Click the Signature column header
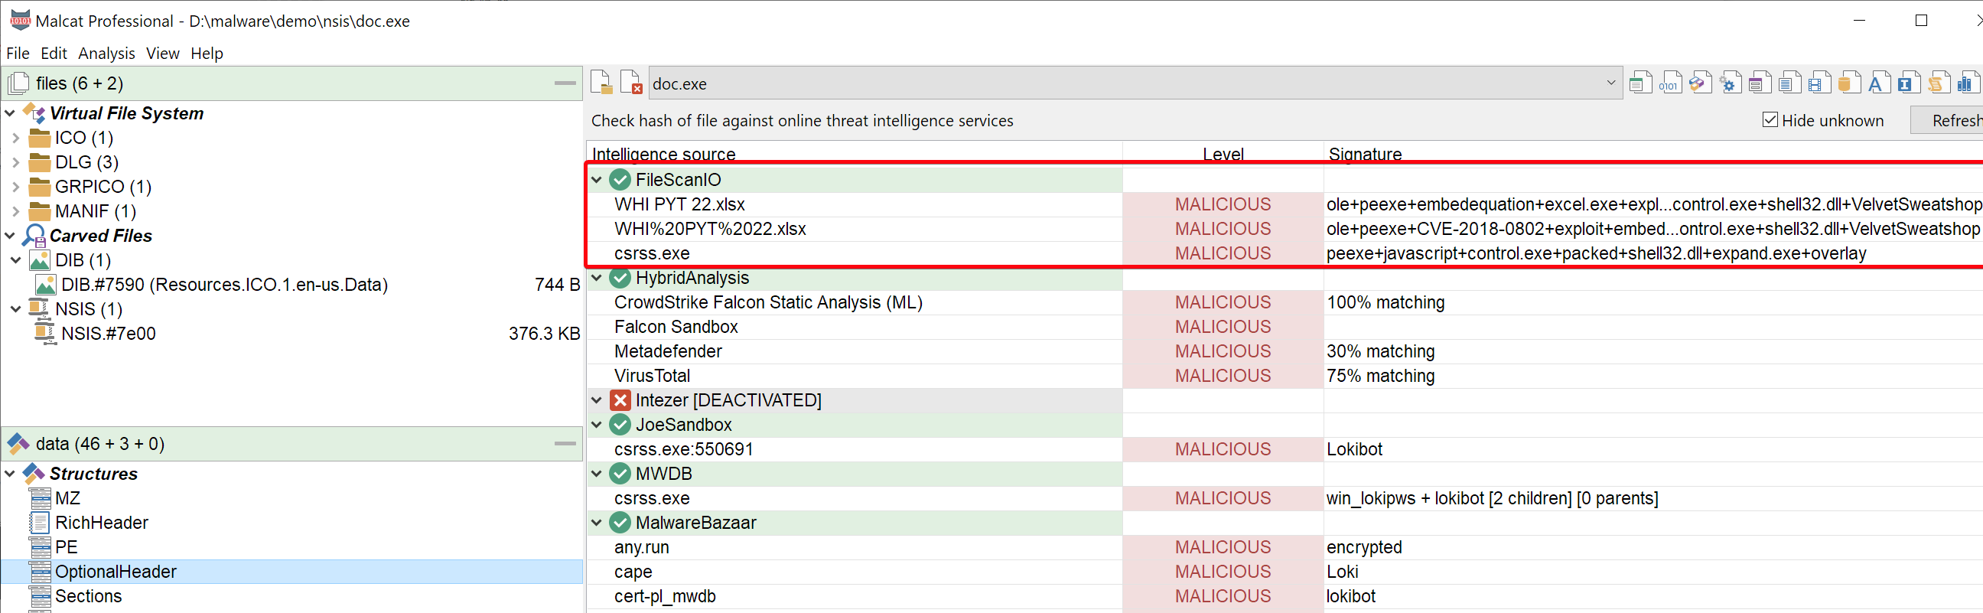Viewport: 1983px width, 613px height. [x=1653, y=153]
